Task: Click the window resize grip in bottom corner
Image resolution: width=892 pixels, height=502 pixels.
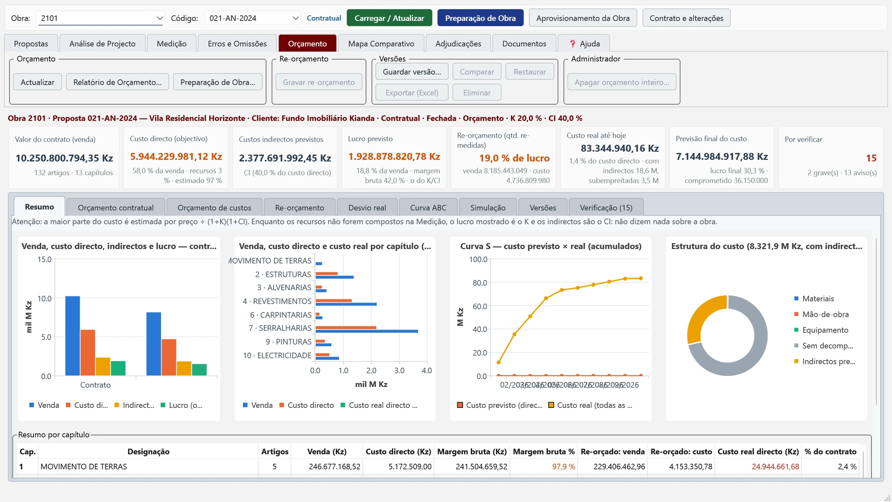Action: click(887, 498)
